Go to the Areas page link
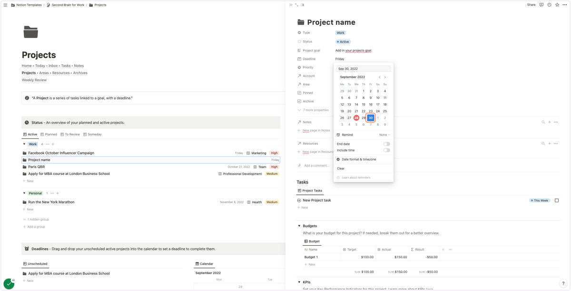 coord(44,73)
